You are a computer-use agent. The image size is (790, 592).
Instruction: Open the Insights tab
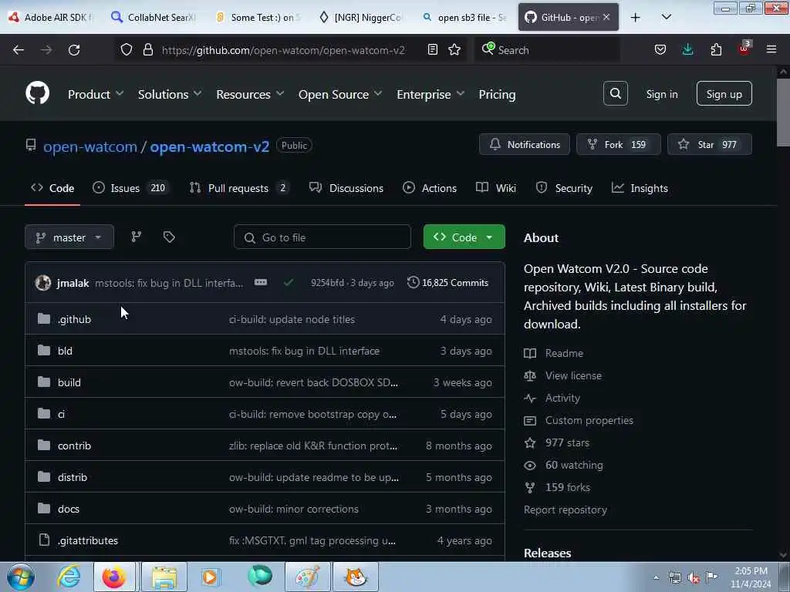click(x=640, y=188)
